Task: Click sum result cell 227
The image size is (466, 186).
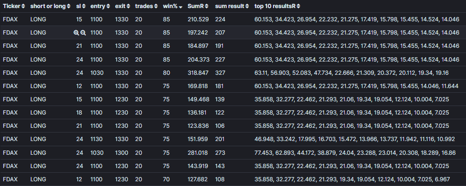Action: tap(220, 60)
